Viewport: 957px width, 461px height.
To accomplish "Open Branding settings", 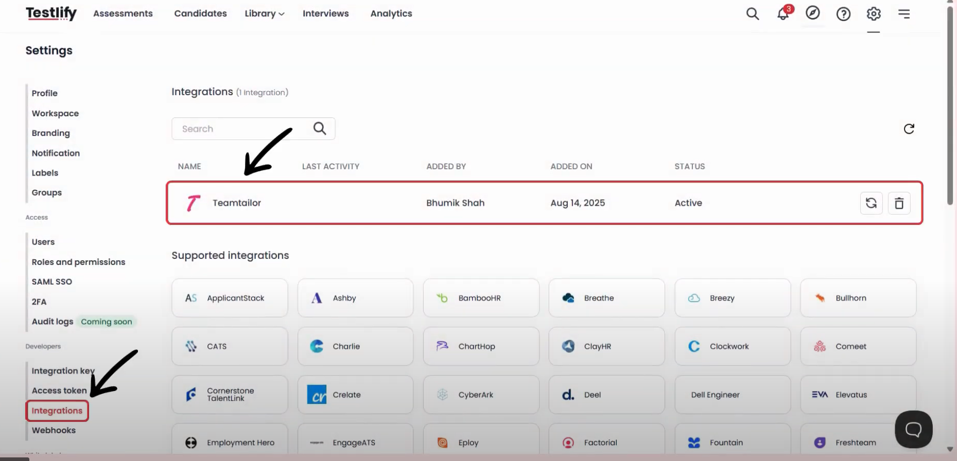I will pyautogui.click(x=50, y=133).
